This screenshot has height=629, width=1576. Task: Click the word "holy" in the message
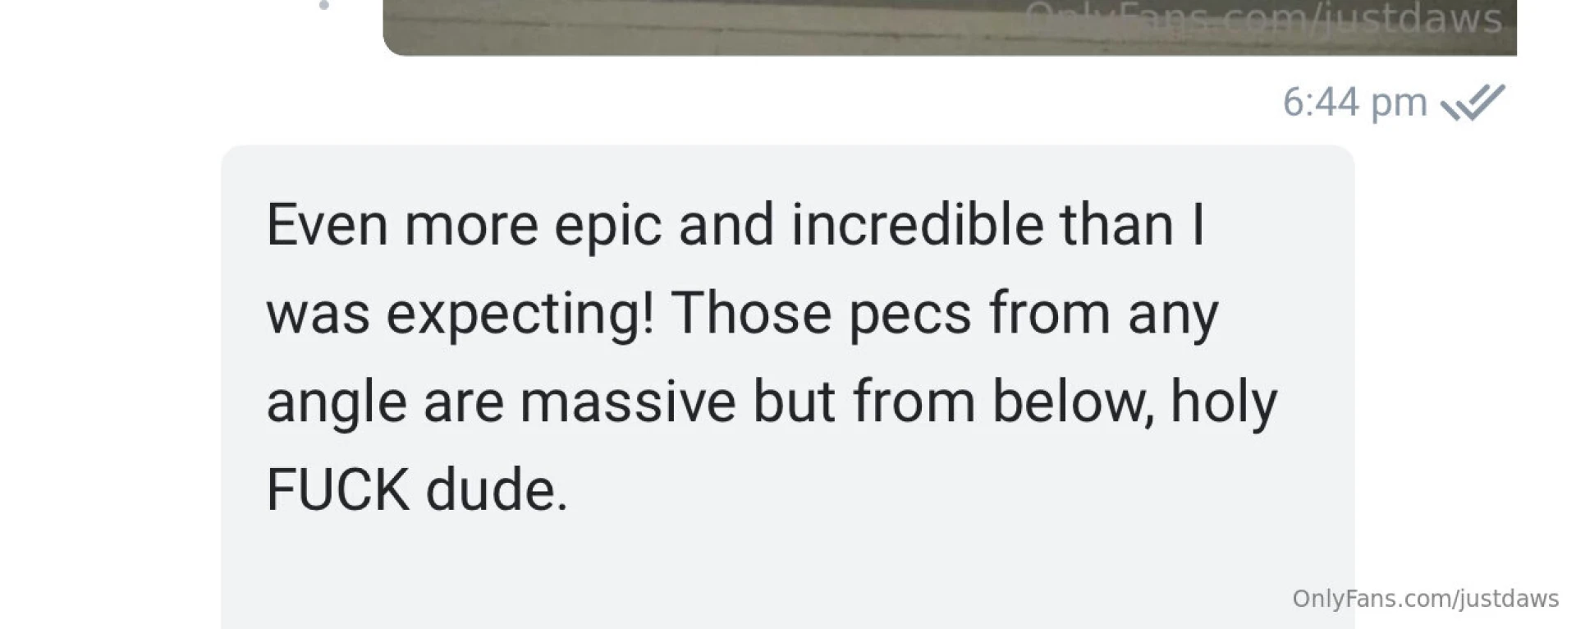click(1223, 402)
